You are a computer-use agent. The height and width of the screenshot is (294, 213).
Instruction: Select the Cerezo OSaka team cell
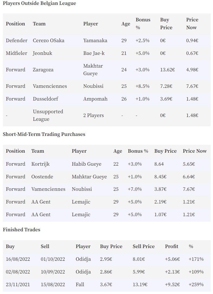(x=48, y=41)
